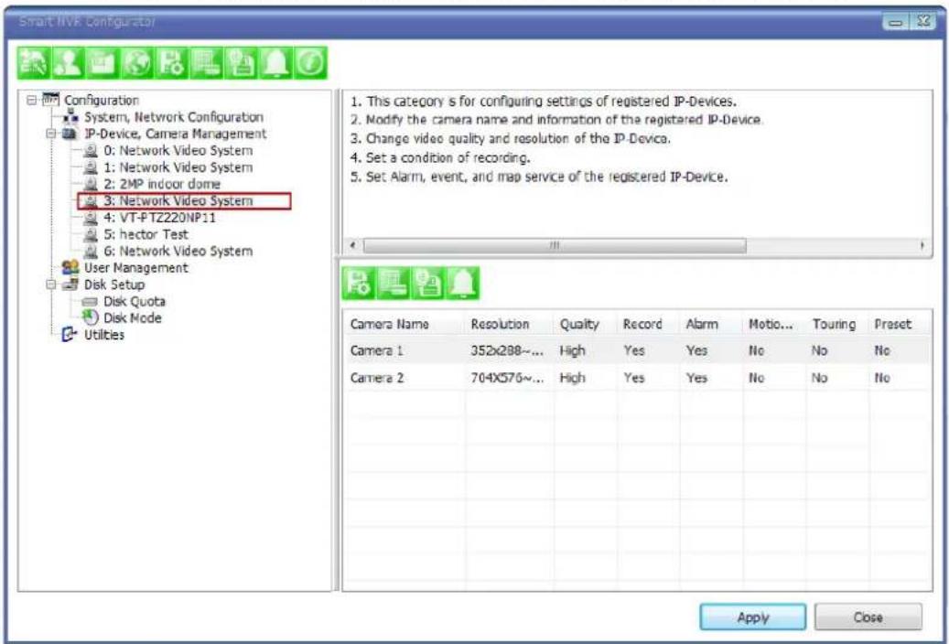
Task: Click camera icon beside 2: 2MP indoor dome
Action: (x=91, y=184)
